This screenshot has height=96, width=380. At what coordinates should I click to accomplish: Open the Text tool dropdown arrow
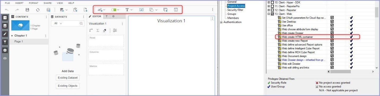click(132, 10)
